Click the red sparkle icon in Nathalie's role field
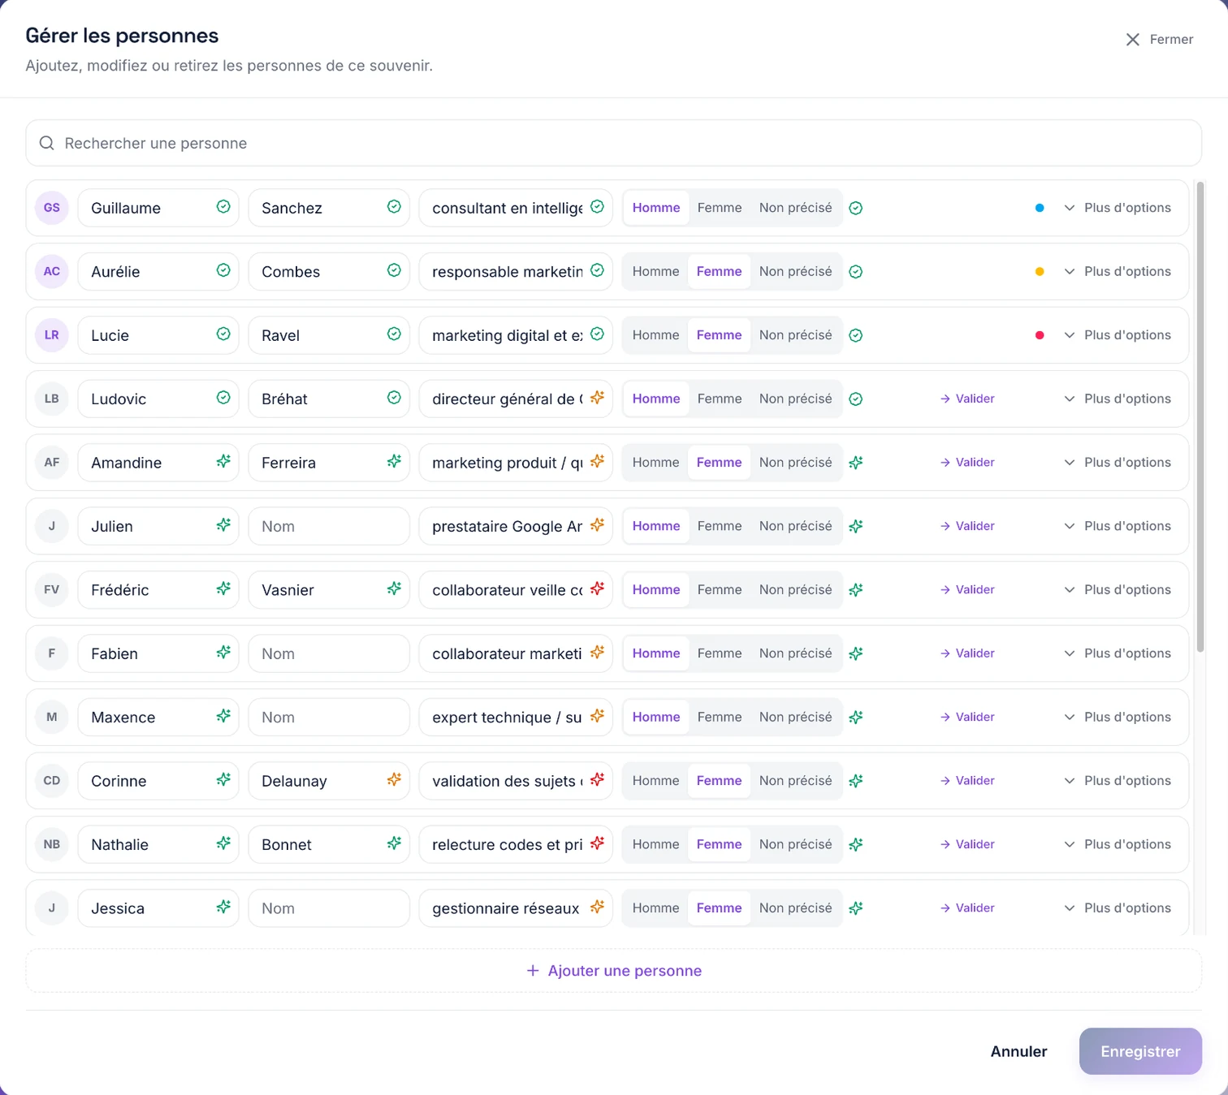 pos(597,843)
